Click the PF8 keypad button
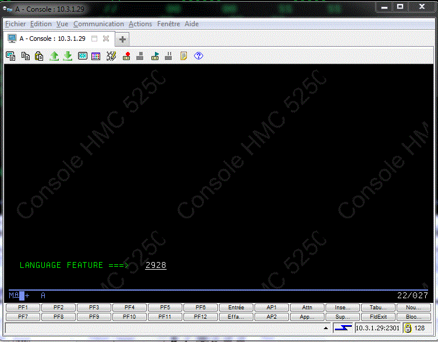438x342 pixels. click(58, 317)
